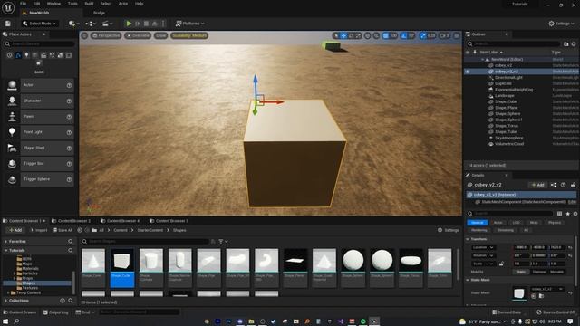
Task: Open the play options three-dot menu
Action: 163,24
